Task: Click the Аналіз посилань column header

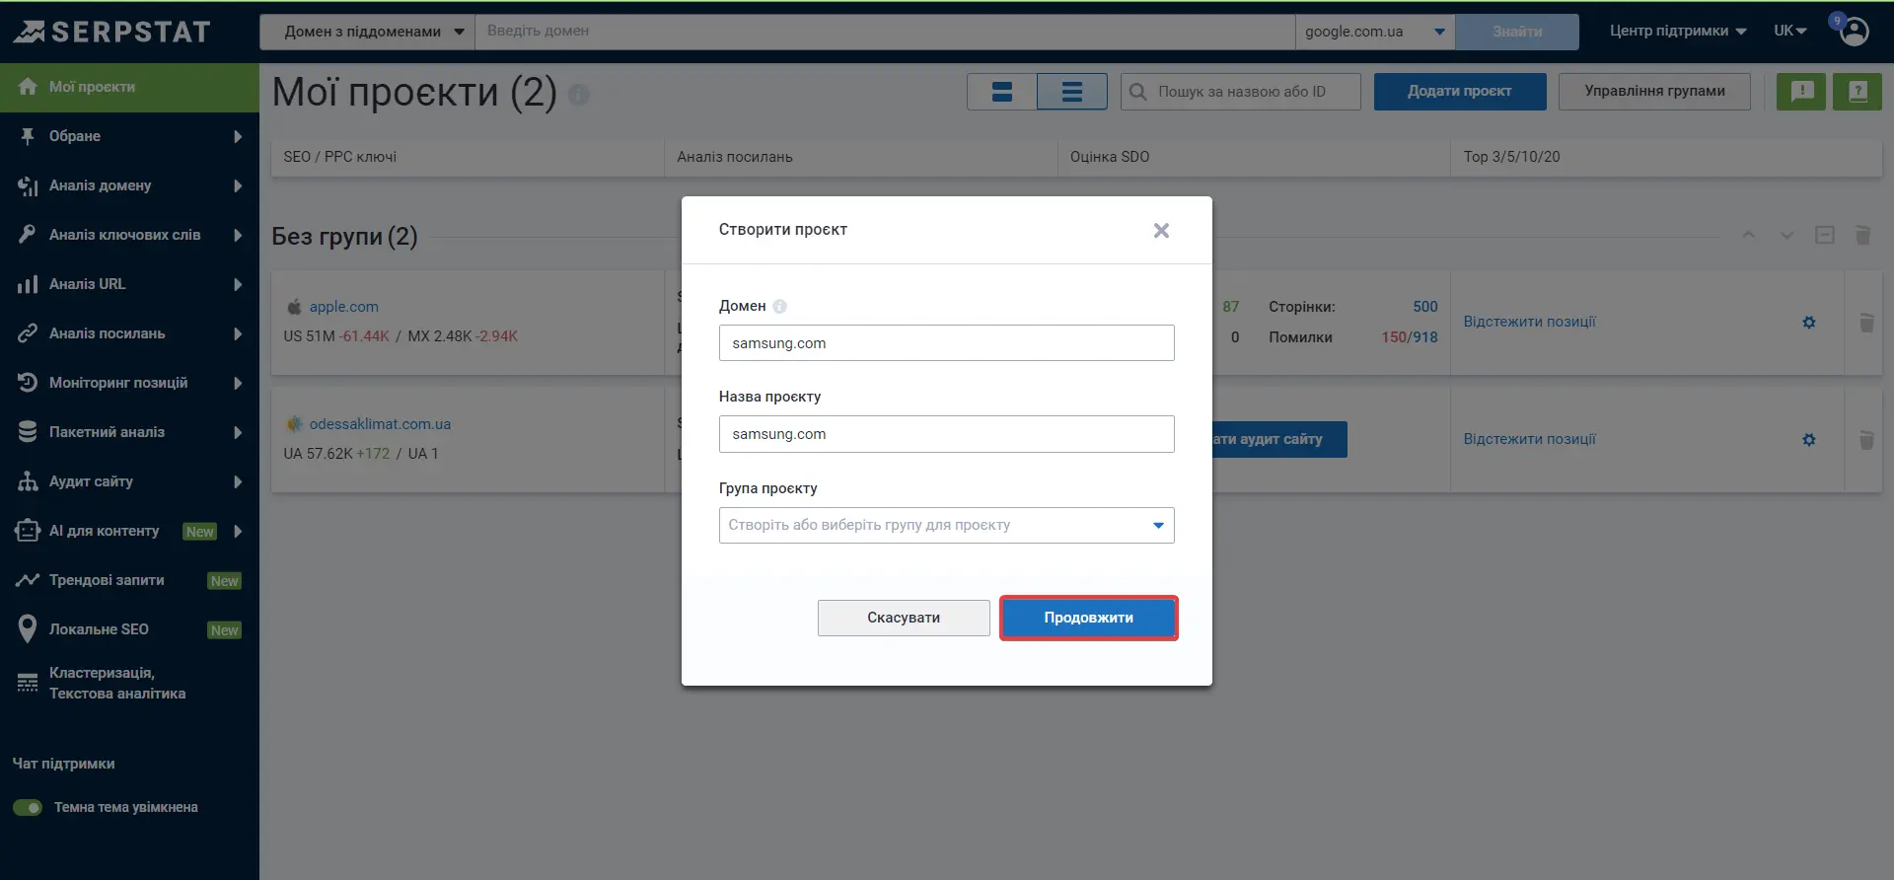Action: click(x=861, y=158)
